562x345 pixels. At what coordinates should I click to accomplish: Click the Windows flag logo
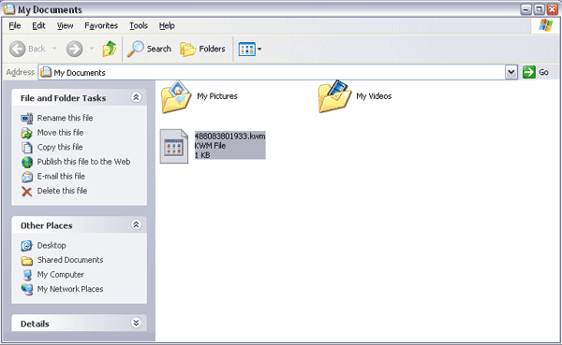(x=546, y=25)
